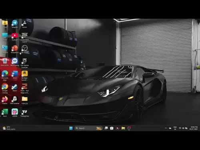Screen dimensions: 200x150
Task: Select the OBS Studio shortcut
Action: coord(24,49)
